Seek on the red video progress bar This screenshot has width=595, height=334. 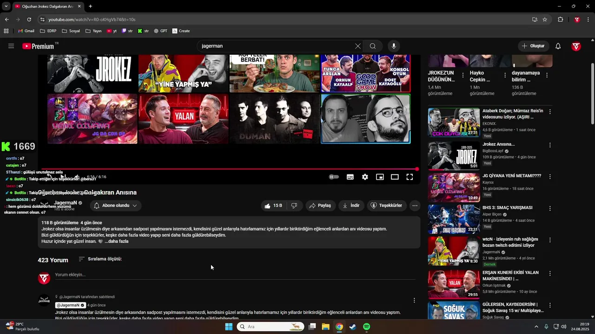[x=229, y=169]
